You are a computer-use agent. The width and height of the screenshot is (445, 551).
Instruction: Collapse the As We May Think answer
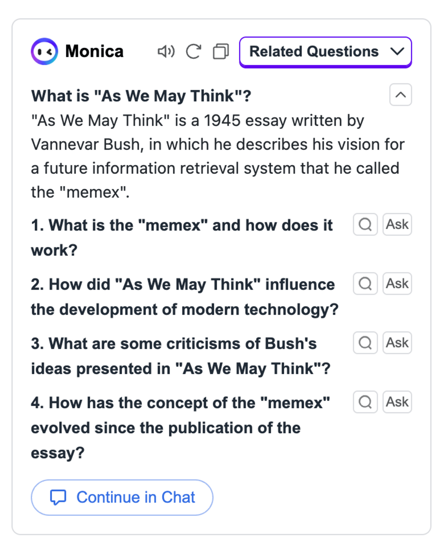tap(400, 95)
